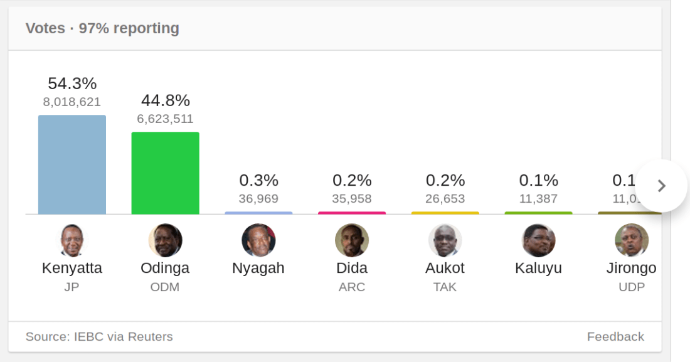
Task: Click the Odinga name label
Action: click(x=165, y=268)
